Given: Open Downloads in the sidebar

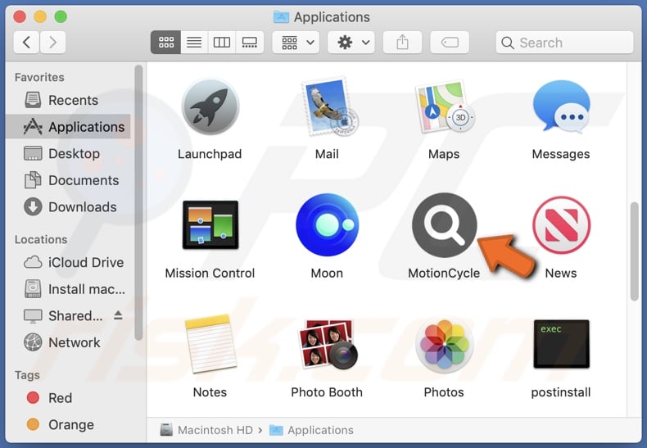Looking at the screenshot, I should coord(68,206).
